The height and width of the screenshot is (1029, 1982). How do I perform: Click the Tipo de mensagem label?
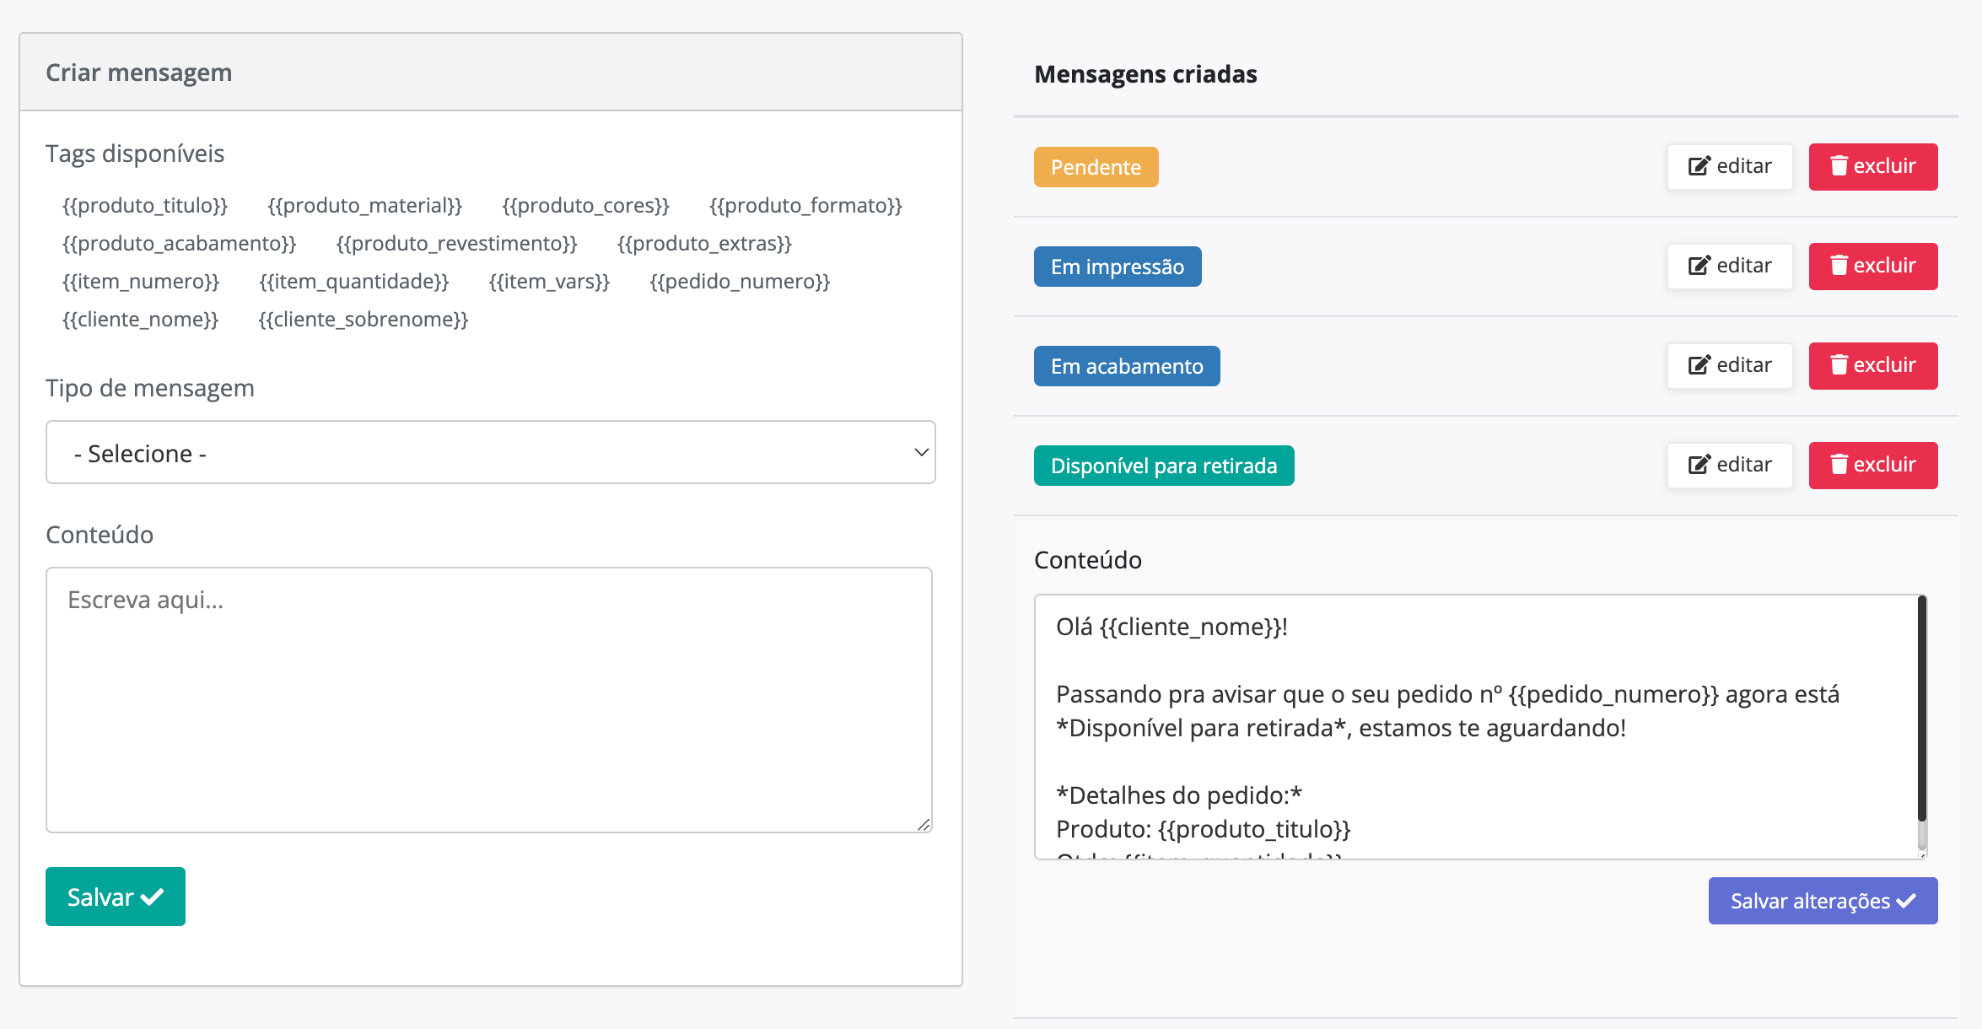click(x=150, y=388)
